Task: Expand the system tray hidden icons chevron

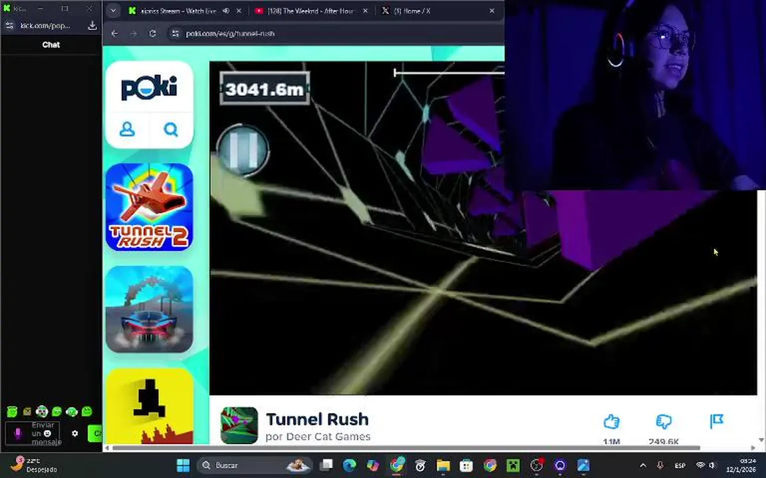Action: pos(643,466)
